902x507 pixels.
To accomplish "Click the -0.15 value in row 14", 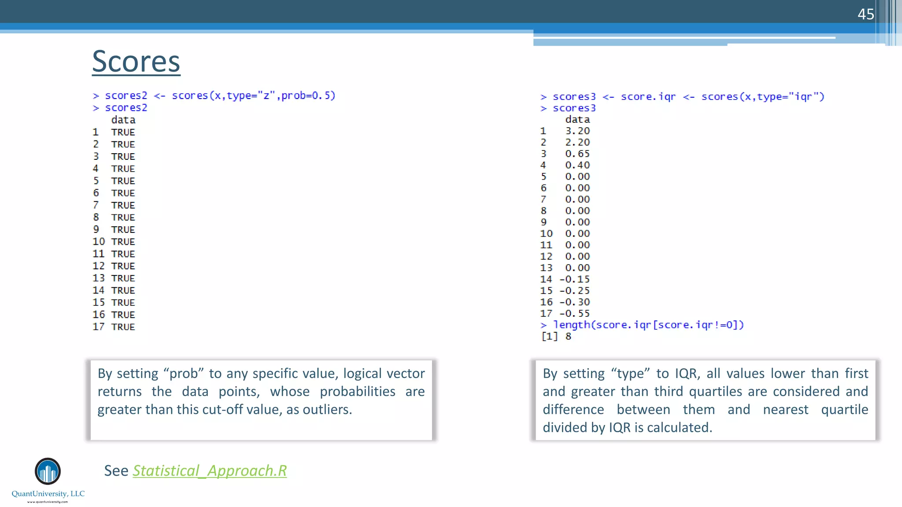I will coord(574,279).
